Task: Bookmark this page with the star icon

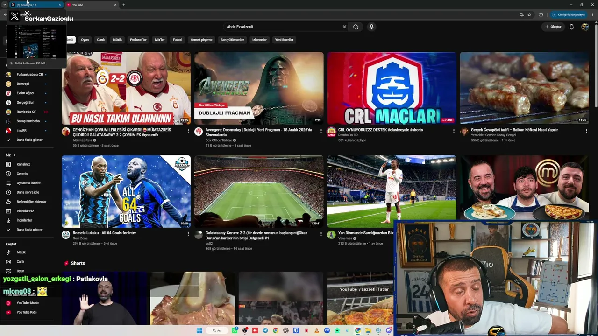Action: pyautogui.click(x=529, y=14)
